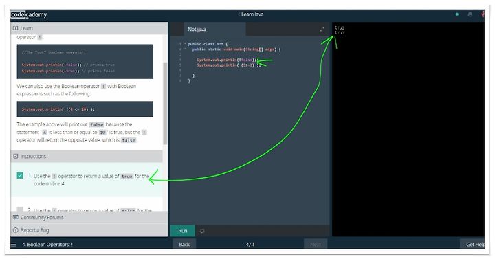Click the Community Forums chat icon
Image resolution: width=495 pixels, height=259 pixels.
click(15, 217)
